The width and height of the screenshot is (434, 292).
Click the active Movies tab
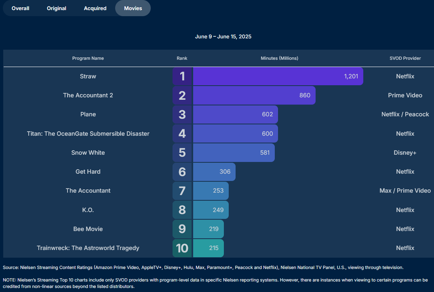coord(133,8)
